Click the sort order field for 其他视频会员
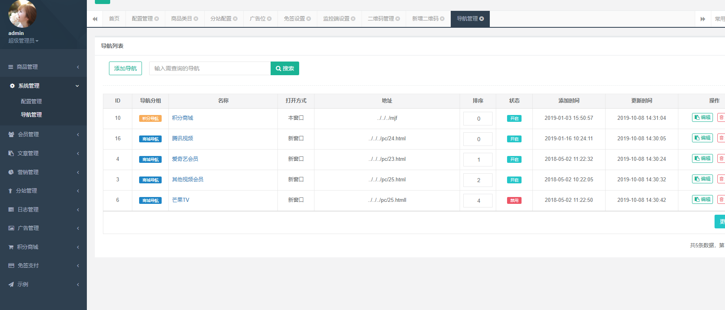The height and width of the screenshot is (310, 725). tap(478, 180)
